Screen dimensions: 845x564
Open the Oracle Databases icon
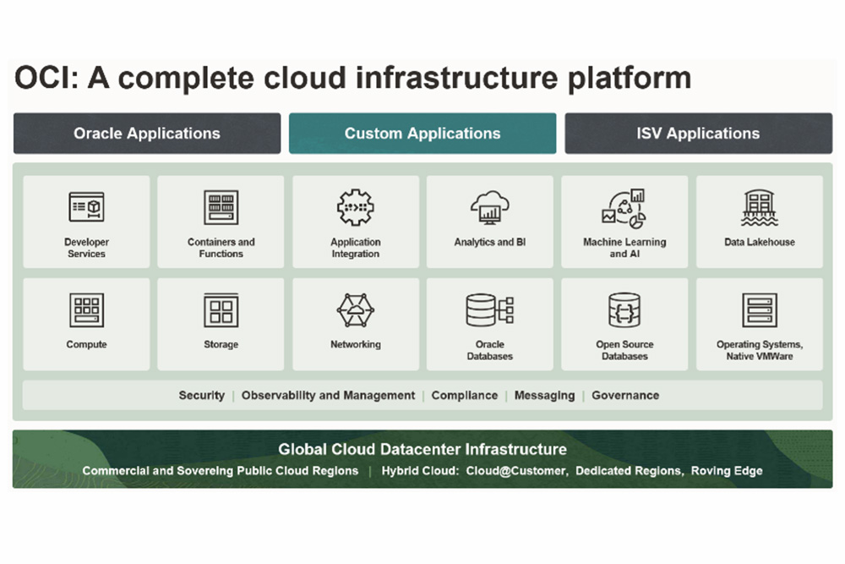click(x=490, y=311)
